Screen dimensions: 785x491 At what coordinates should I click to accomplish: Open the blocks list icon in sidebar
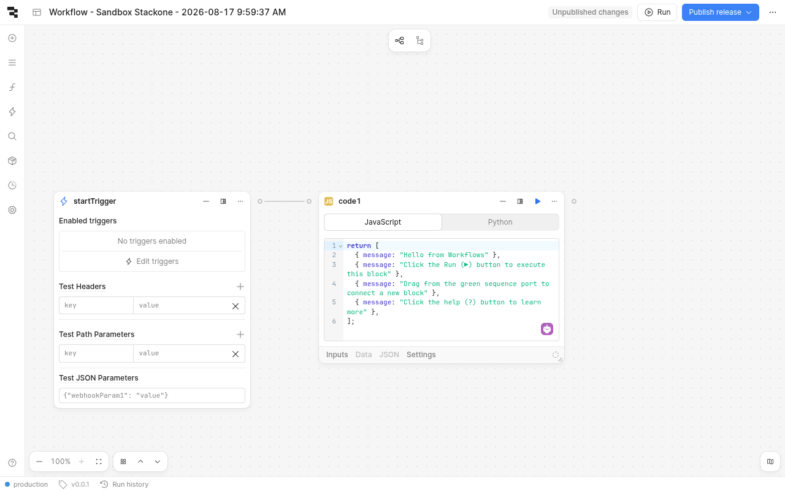click(12, 63)
